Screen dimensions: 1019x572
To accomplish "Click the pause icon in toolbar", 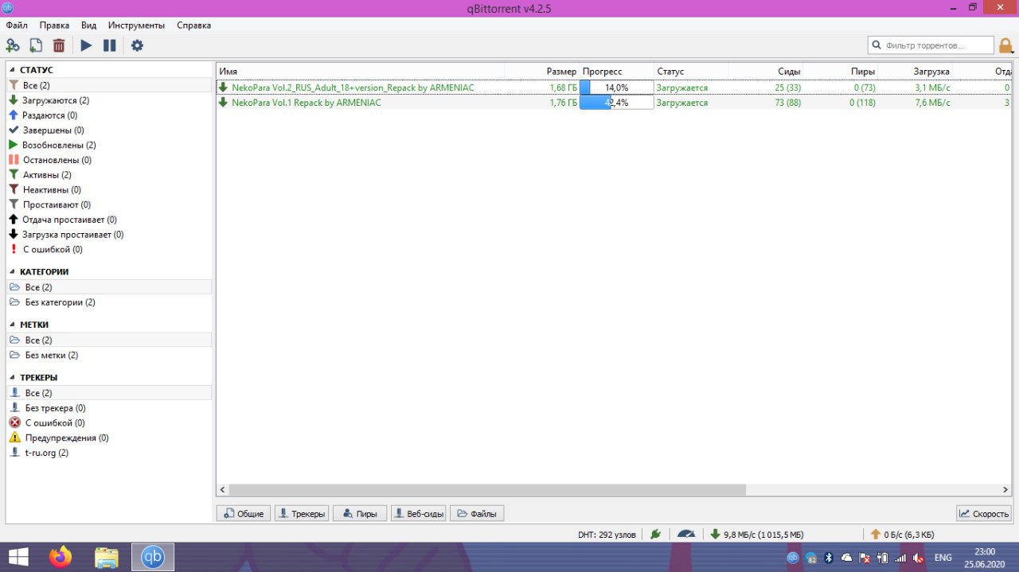I will coord(110,45).
